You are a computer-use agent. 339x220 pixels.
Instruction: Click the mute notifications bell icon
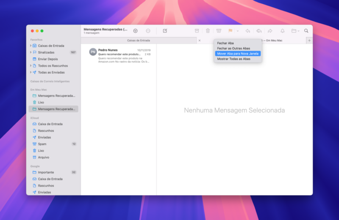tap(282, 31)
